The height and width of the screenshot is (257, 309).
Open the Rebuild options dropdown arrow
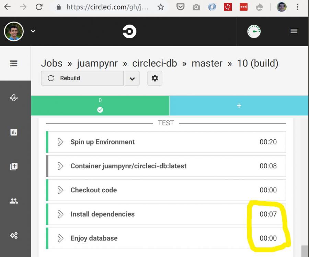click(x=132, y=78)
